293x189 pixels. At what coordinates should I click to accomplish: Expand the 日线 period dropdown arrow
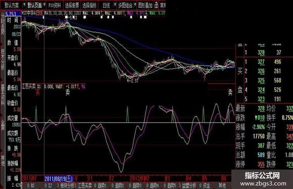(x=115, y=5)
